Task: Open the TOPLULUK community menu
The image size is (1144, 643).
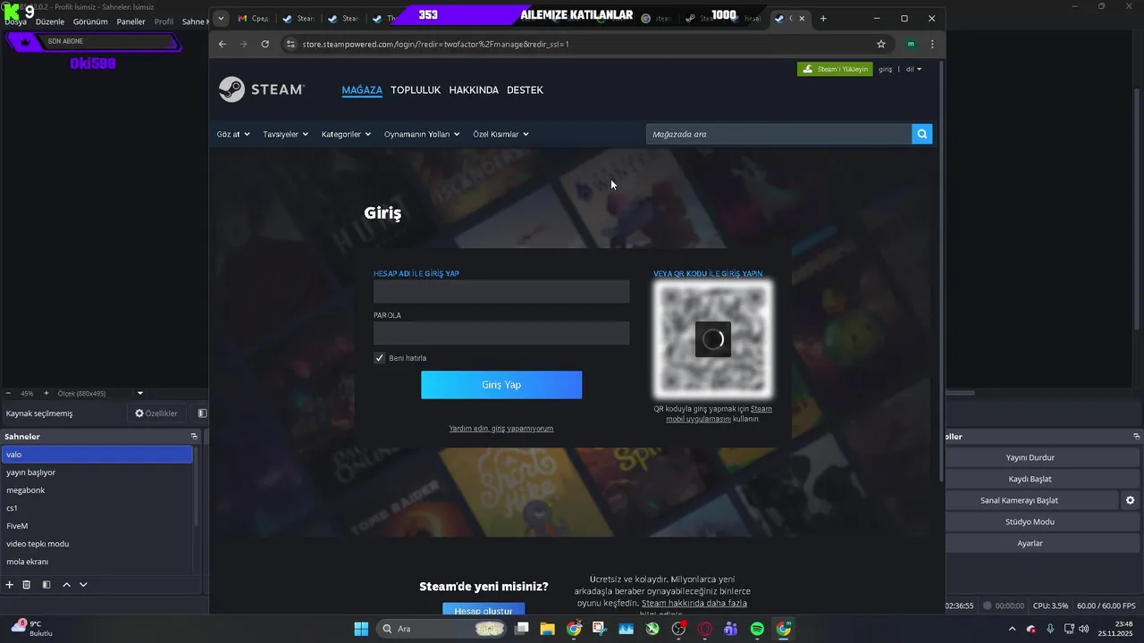Action: click(416, 90)
